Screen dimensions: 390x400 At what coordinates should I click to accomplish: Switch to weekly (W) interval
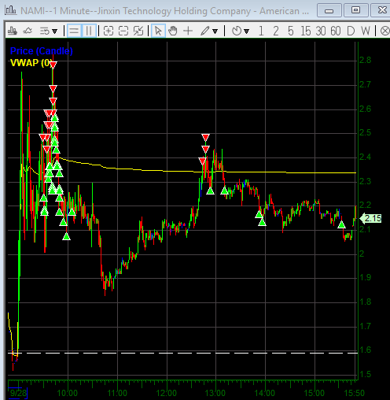(366, 31)
